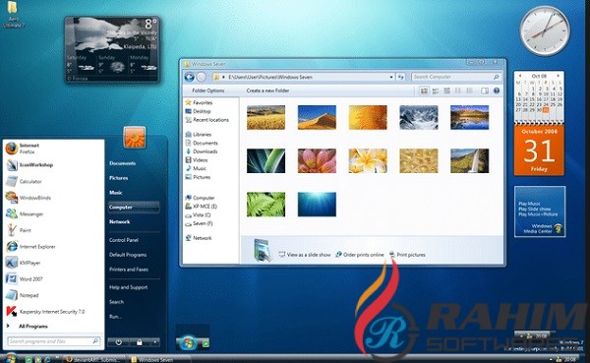The width and height of the screenshot is (590, 363).
Task: Open Music in Start menu right pane
Action: 115,193
